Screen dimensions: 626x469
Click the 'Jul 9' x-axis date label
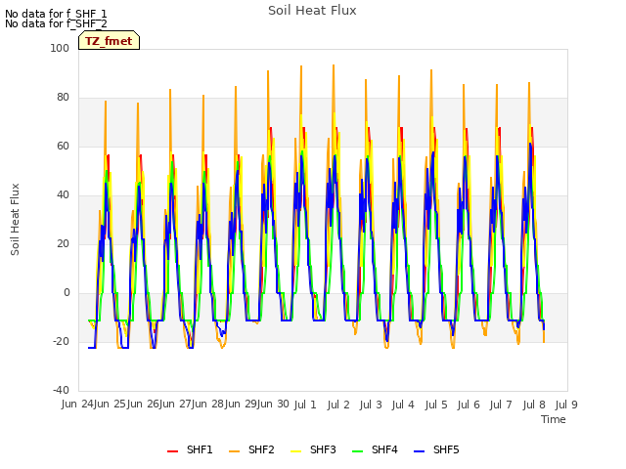click(566, 405)
